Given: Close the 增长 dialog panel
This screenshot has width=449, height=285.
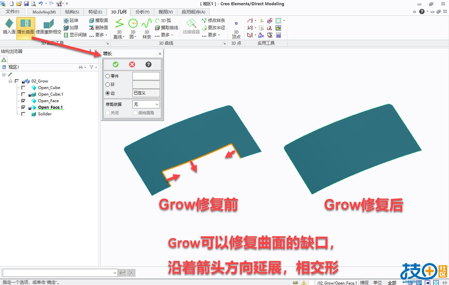Looking at the screenshot, I should (x=160, y=54).
